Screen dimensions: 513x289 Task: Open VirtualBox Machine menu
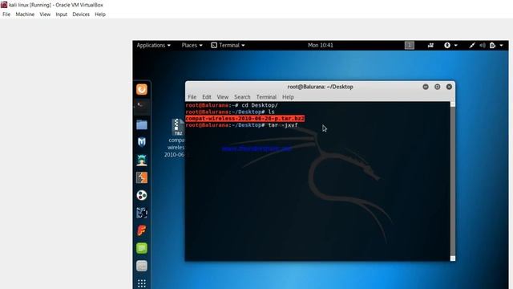pyautogui.click(x=25, y=14)
